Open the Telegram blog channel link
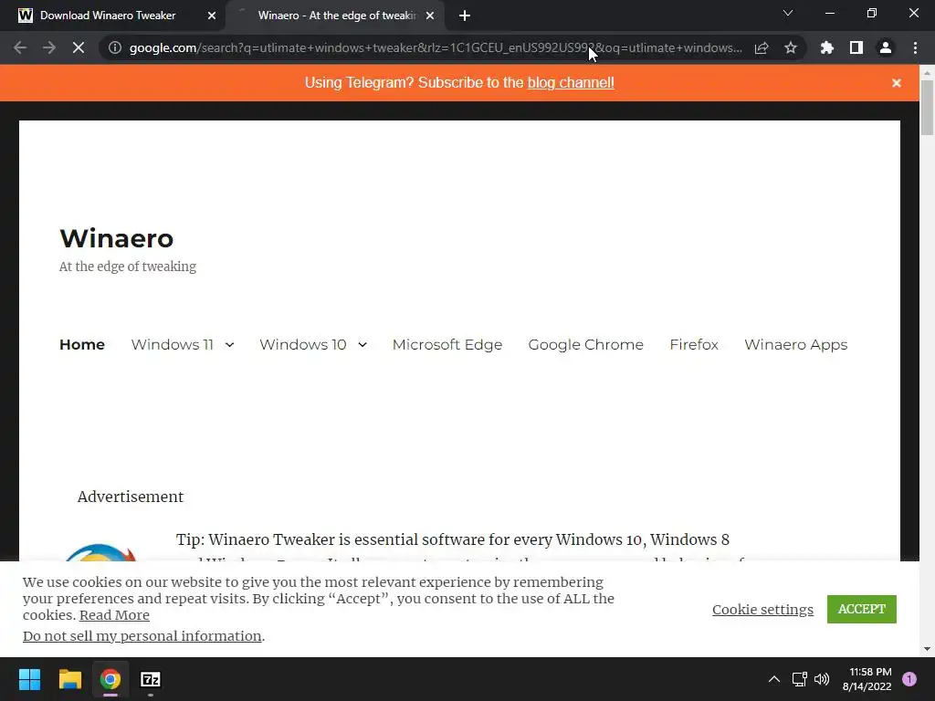The height and width of the screenshot is (701, 935). pos(571,82)
